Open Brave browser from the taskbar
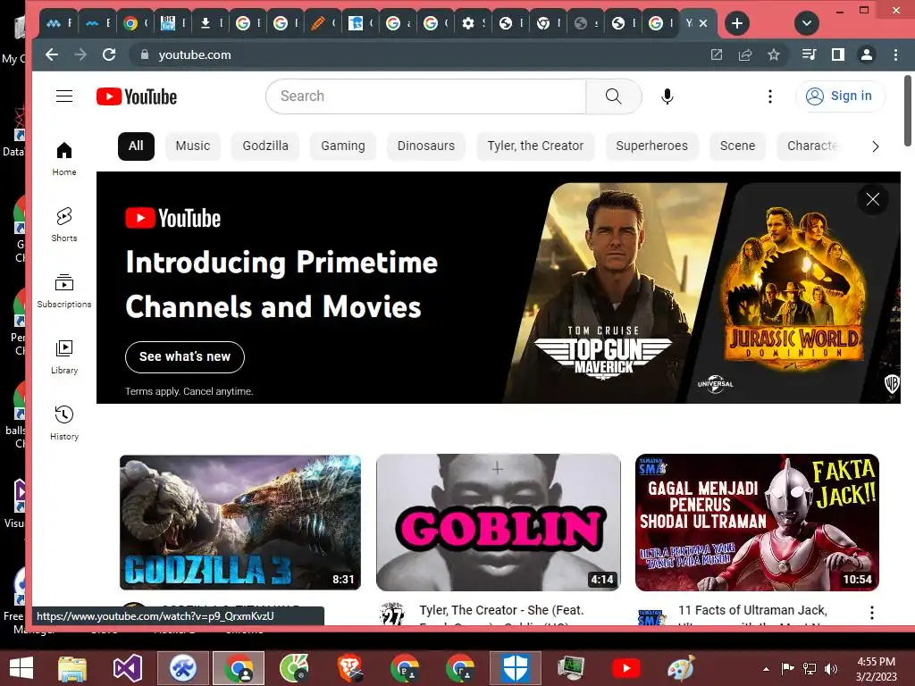This screenshot has width=915, height=686. pos(349,668)
